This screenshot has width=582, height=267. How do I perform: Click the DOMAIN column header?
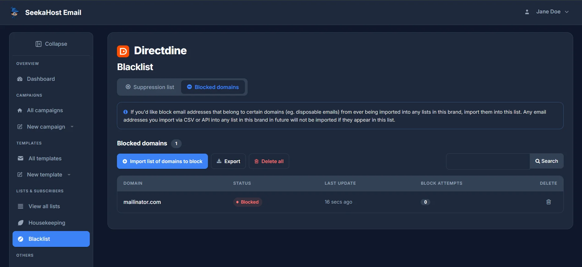(133, 183)
